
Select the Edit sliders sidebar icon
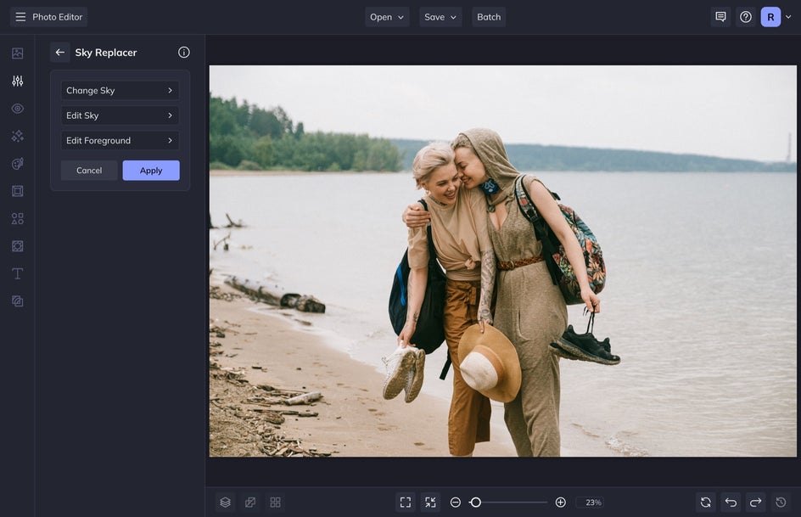tap(17, 81)
